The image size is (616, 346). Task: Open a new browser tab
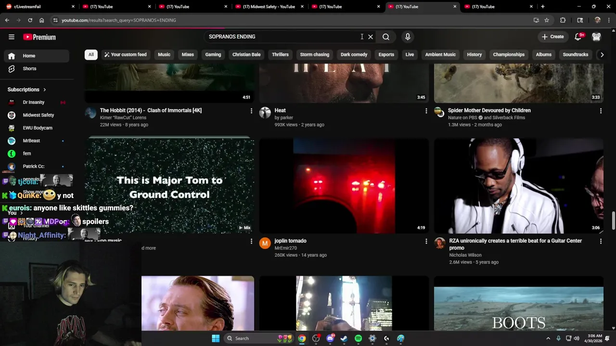click(x=542, y=7)
